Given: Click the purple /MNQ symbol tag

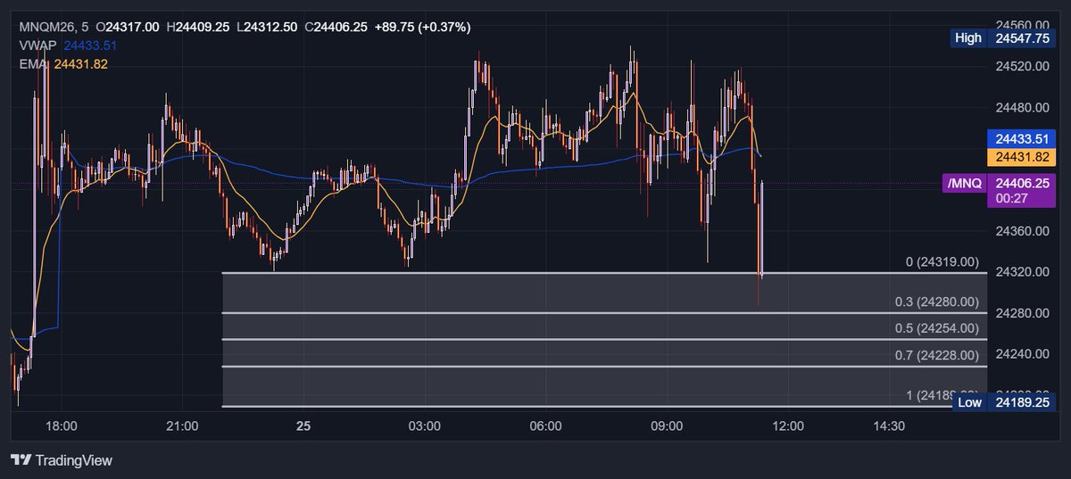Looking at the screenshot, I should tap(965, 184).
